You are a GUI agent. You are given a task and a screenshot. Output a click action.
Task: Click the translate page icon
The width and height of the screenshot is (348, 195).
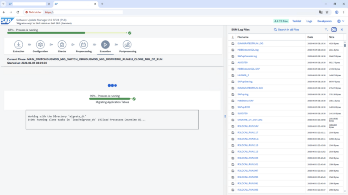tap(321, 12)
